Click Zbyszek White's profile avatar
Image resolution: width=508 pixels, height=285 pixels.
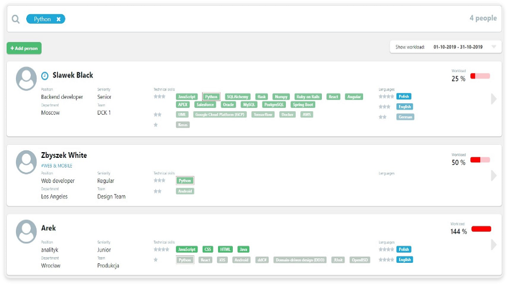pyautogui.click(x=26, y=162)
